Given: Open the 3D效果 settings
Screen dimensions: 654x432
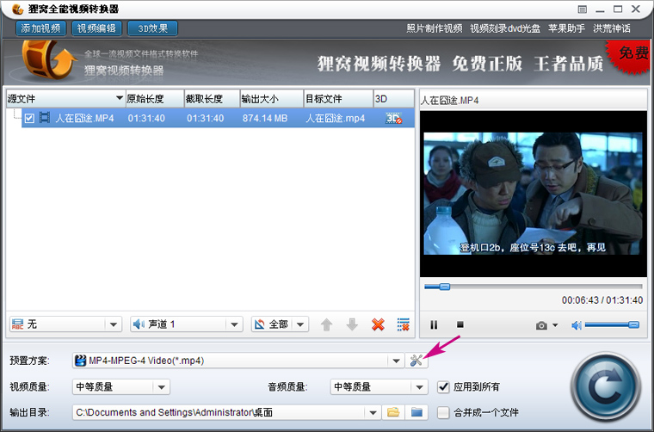Looking at the screenshot, I should (x=152, y=28).
